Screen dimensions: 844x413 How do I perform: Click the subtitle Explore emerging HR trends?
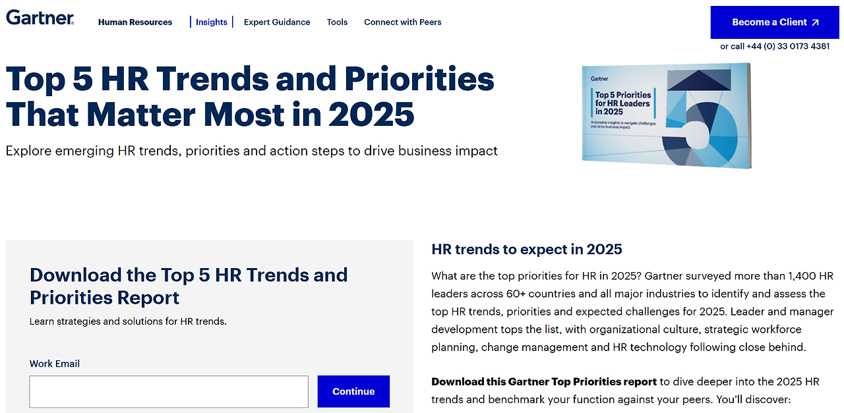tap(252, 151)
